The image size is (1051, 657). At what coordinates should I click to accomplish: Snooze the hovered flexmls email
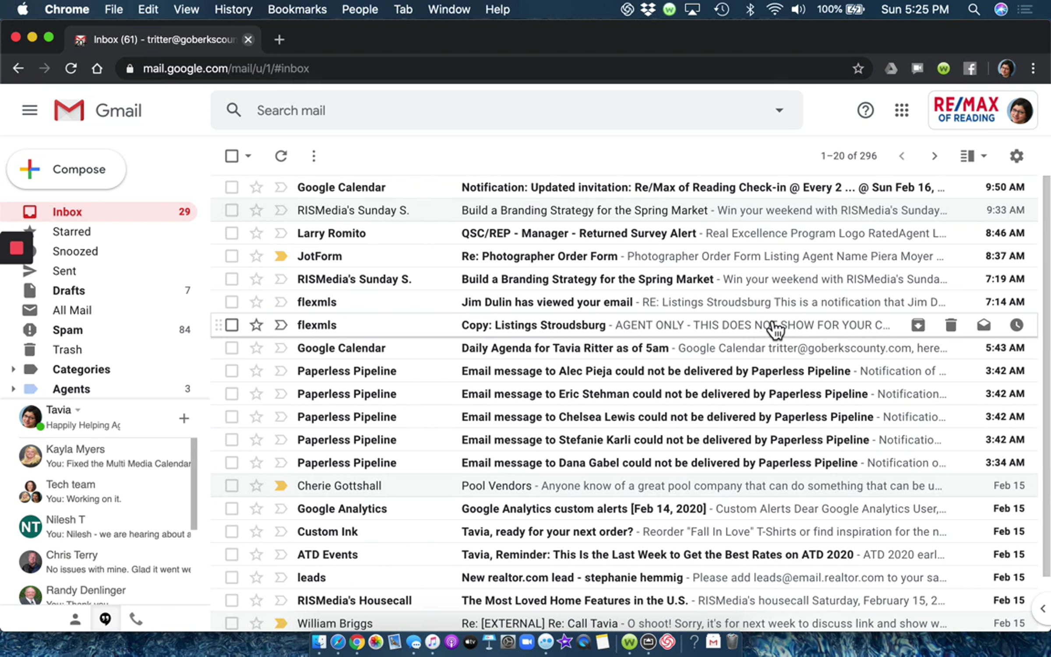point(1016,325)
